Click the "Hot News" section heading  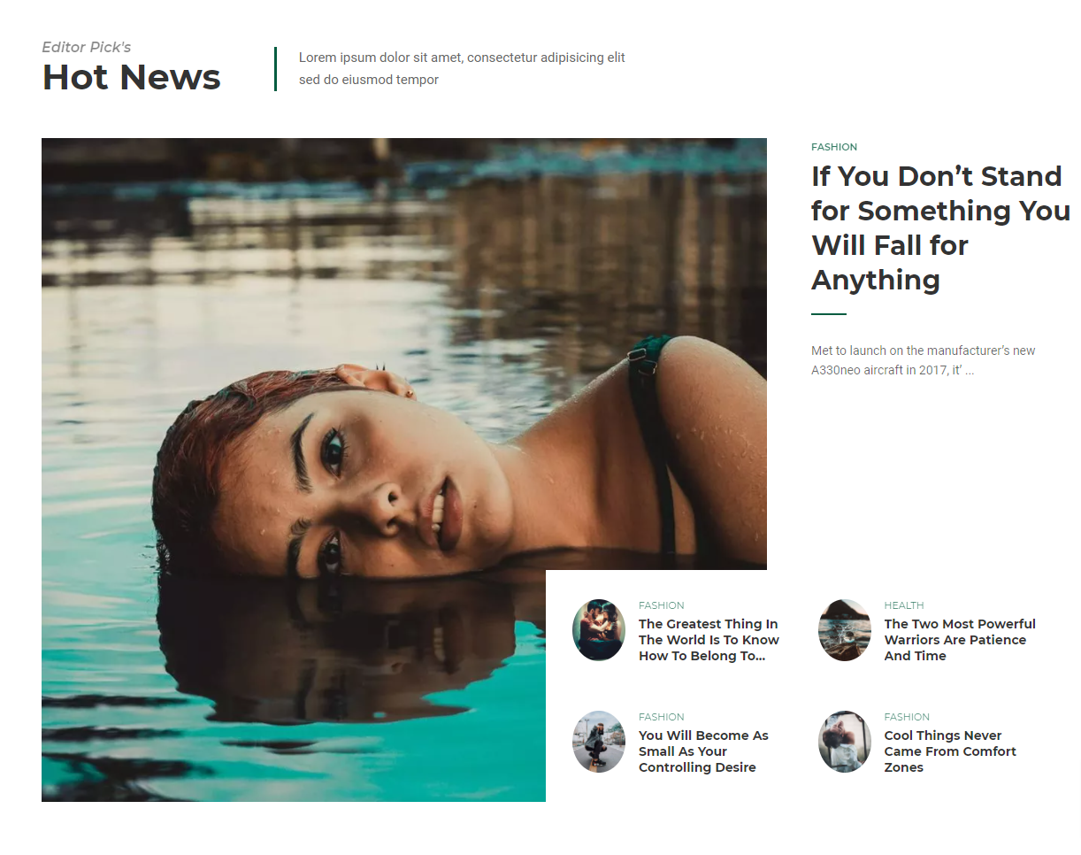pos(131,77)
